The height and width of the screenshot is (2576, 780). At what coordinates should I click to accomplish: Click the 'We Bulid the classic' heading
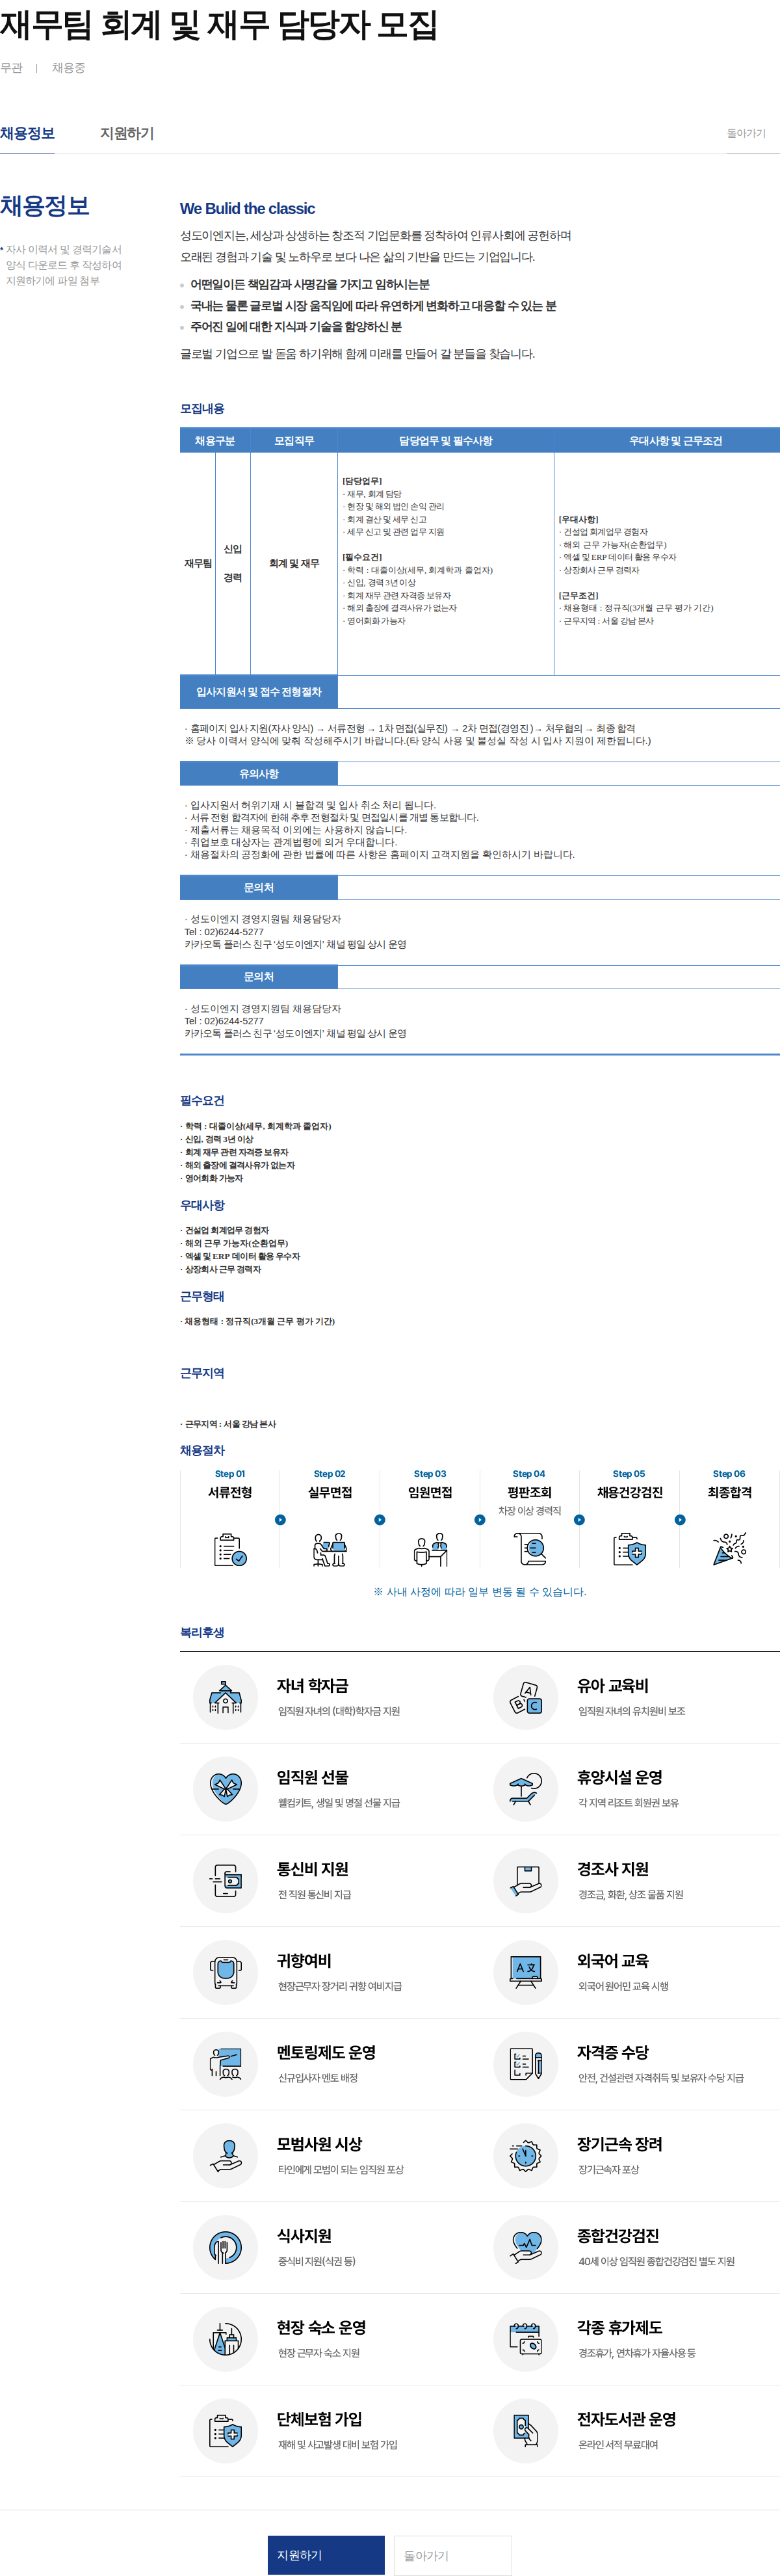click(x=247, y=208)
